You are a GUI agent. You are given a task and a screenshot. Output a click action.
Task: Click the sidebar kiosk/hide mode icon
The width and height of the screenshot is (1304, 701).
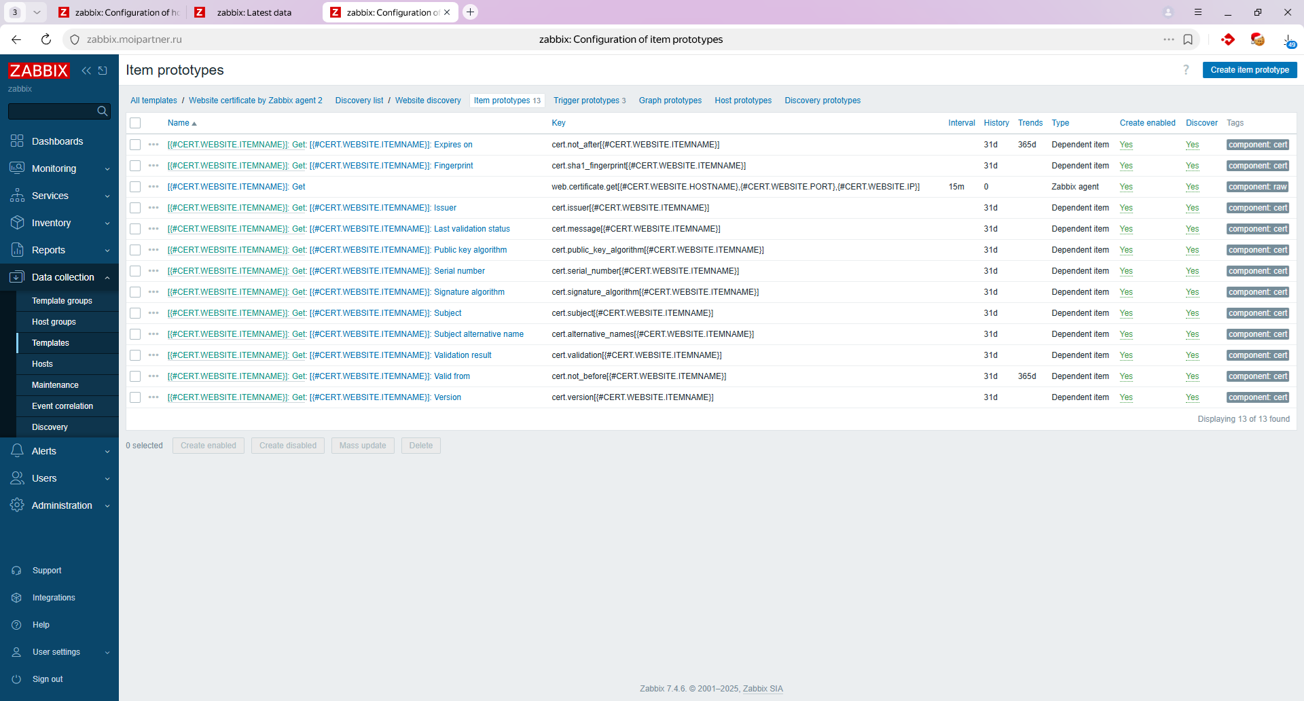(103, 71)
